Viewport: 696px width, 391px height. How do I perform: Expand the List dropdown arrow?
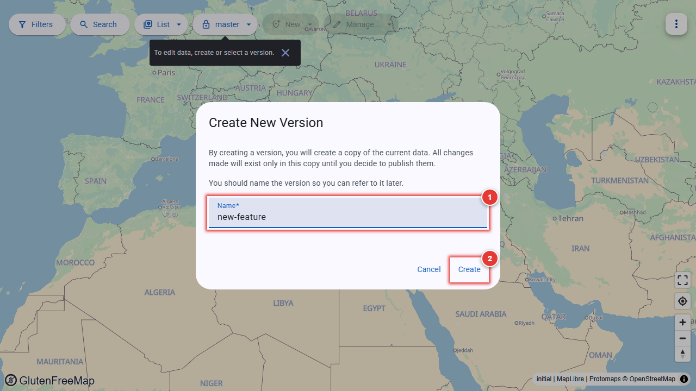[x=179, y=24]
